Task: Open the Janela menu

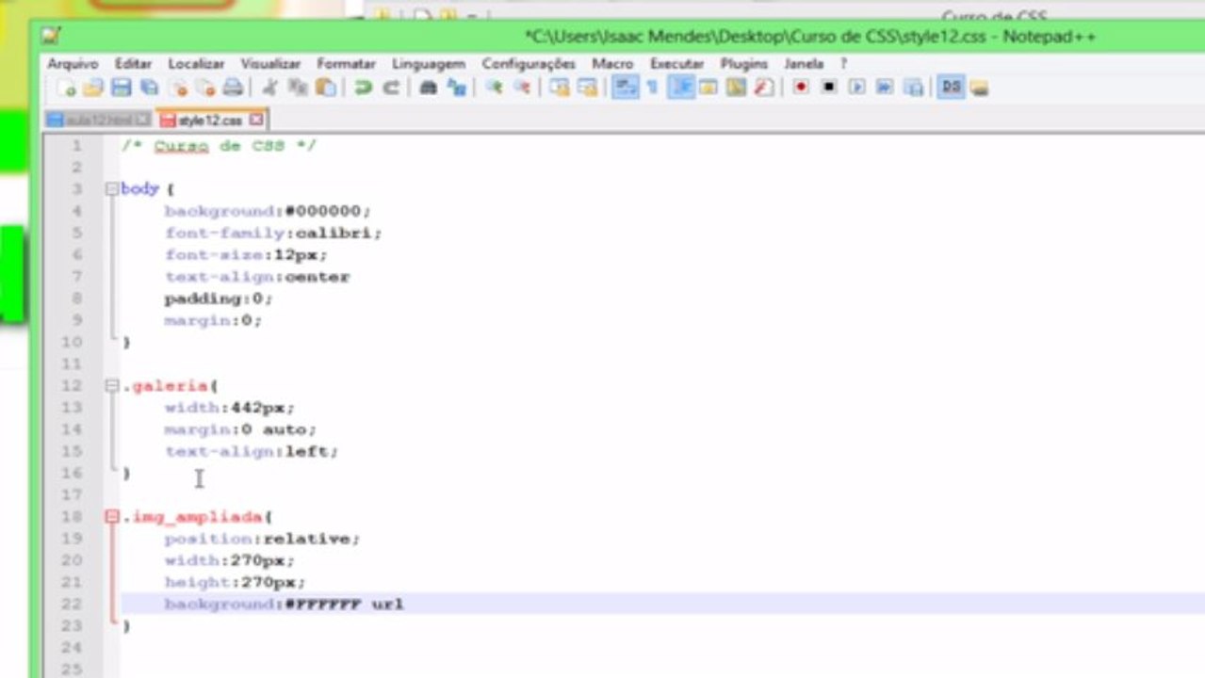Action: point(804,64)
